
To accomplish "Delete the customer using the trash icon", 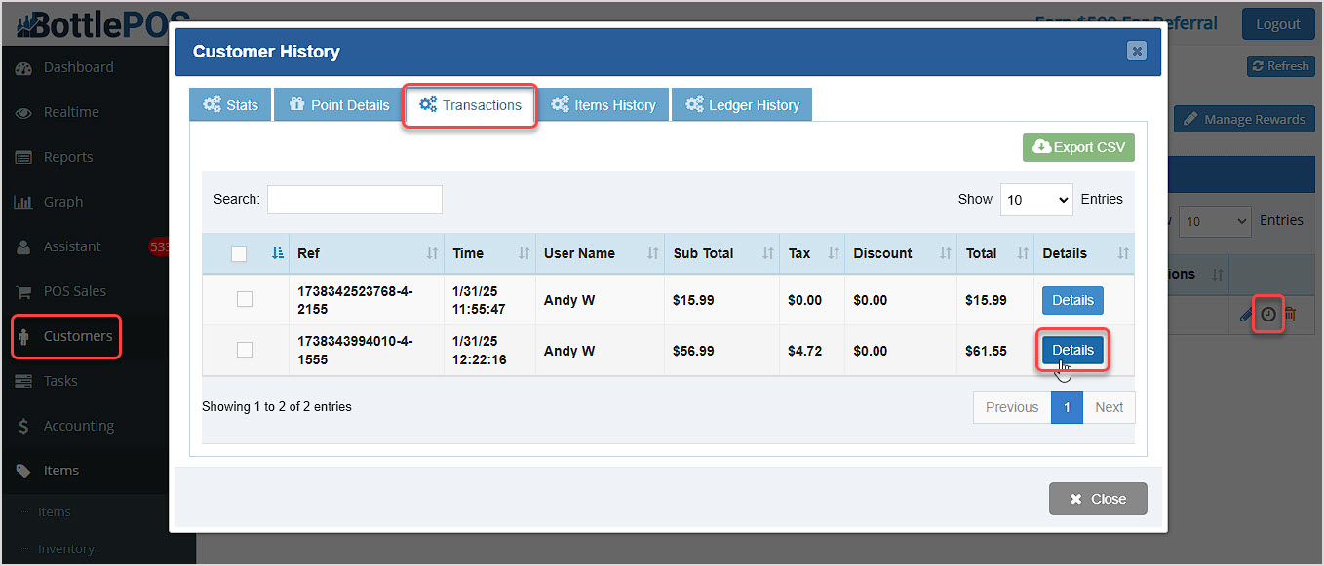I will pyautogui.click(x=1290, y=314).
